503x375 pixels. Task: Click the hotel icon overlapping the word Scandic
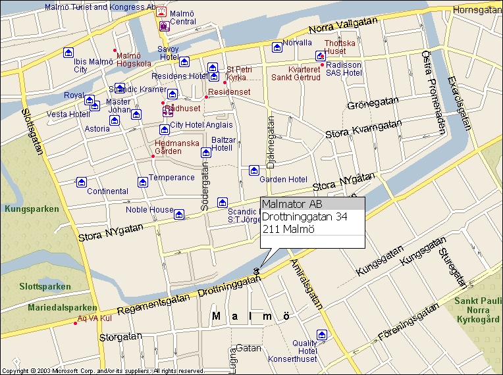tap(120, 87)
